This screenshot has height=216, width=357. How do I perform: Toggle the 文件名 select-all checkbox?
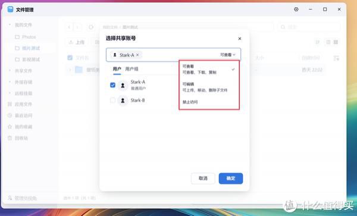click(70, 58)
